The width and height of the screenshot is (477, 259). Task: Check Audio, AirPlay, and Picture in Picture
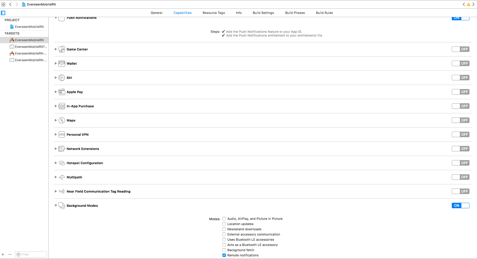pyautogui.click(x=224, y=219)
